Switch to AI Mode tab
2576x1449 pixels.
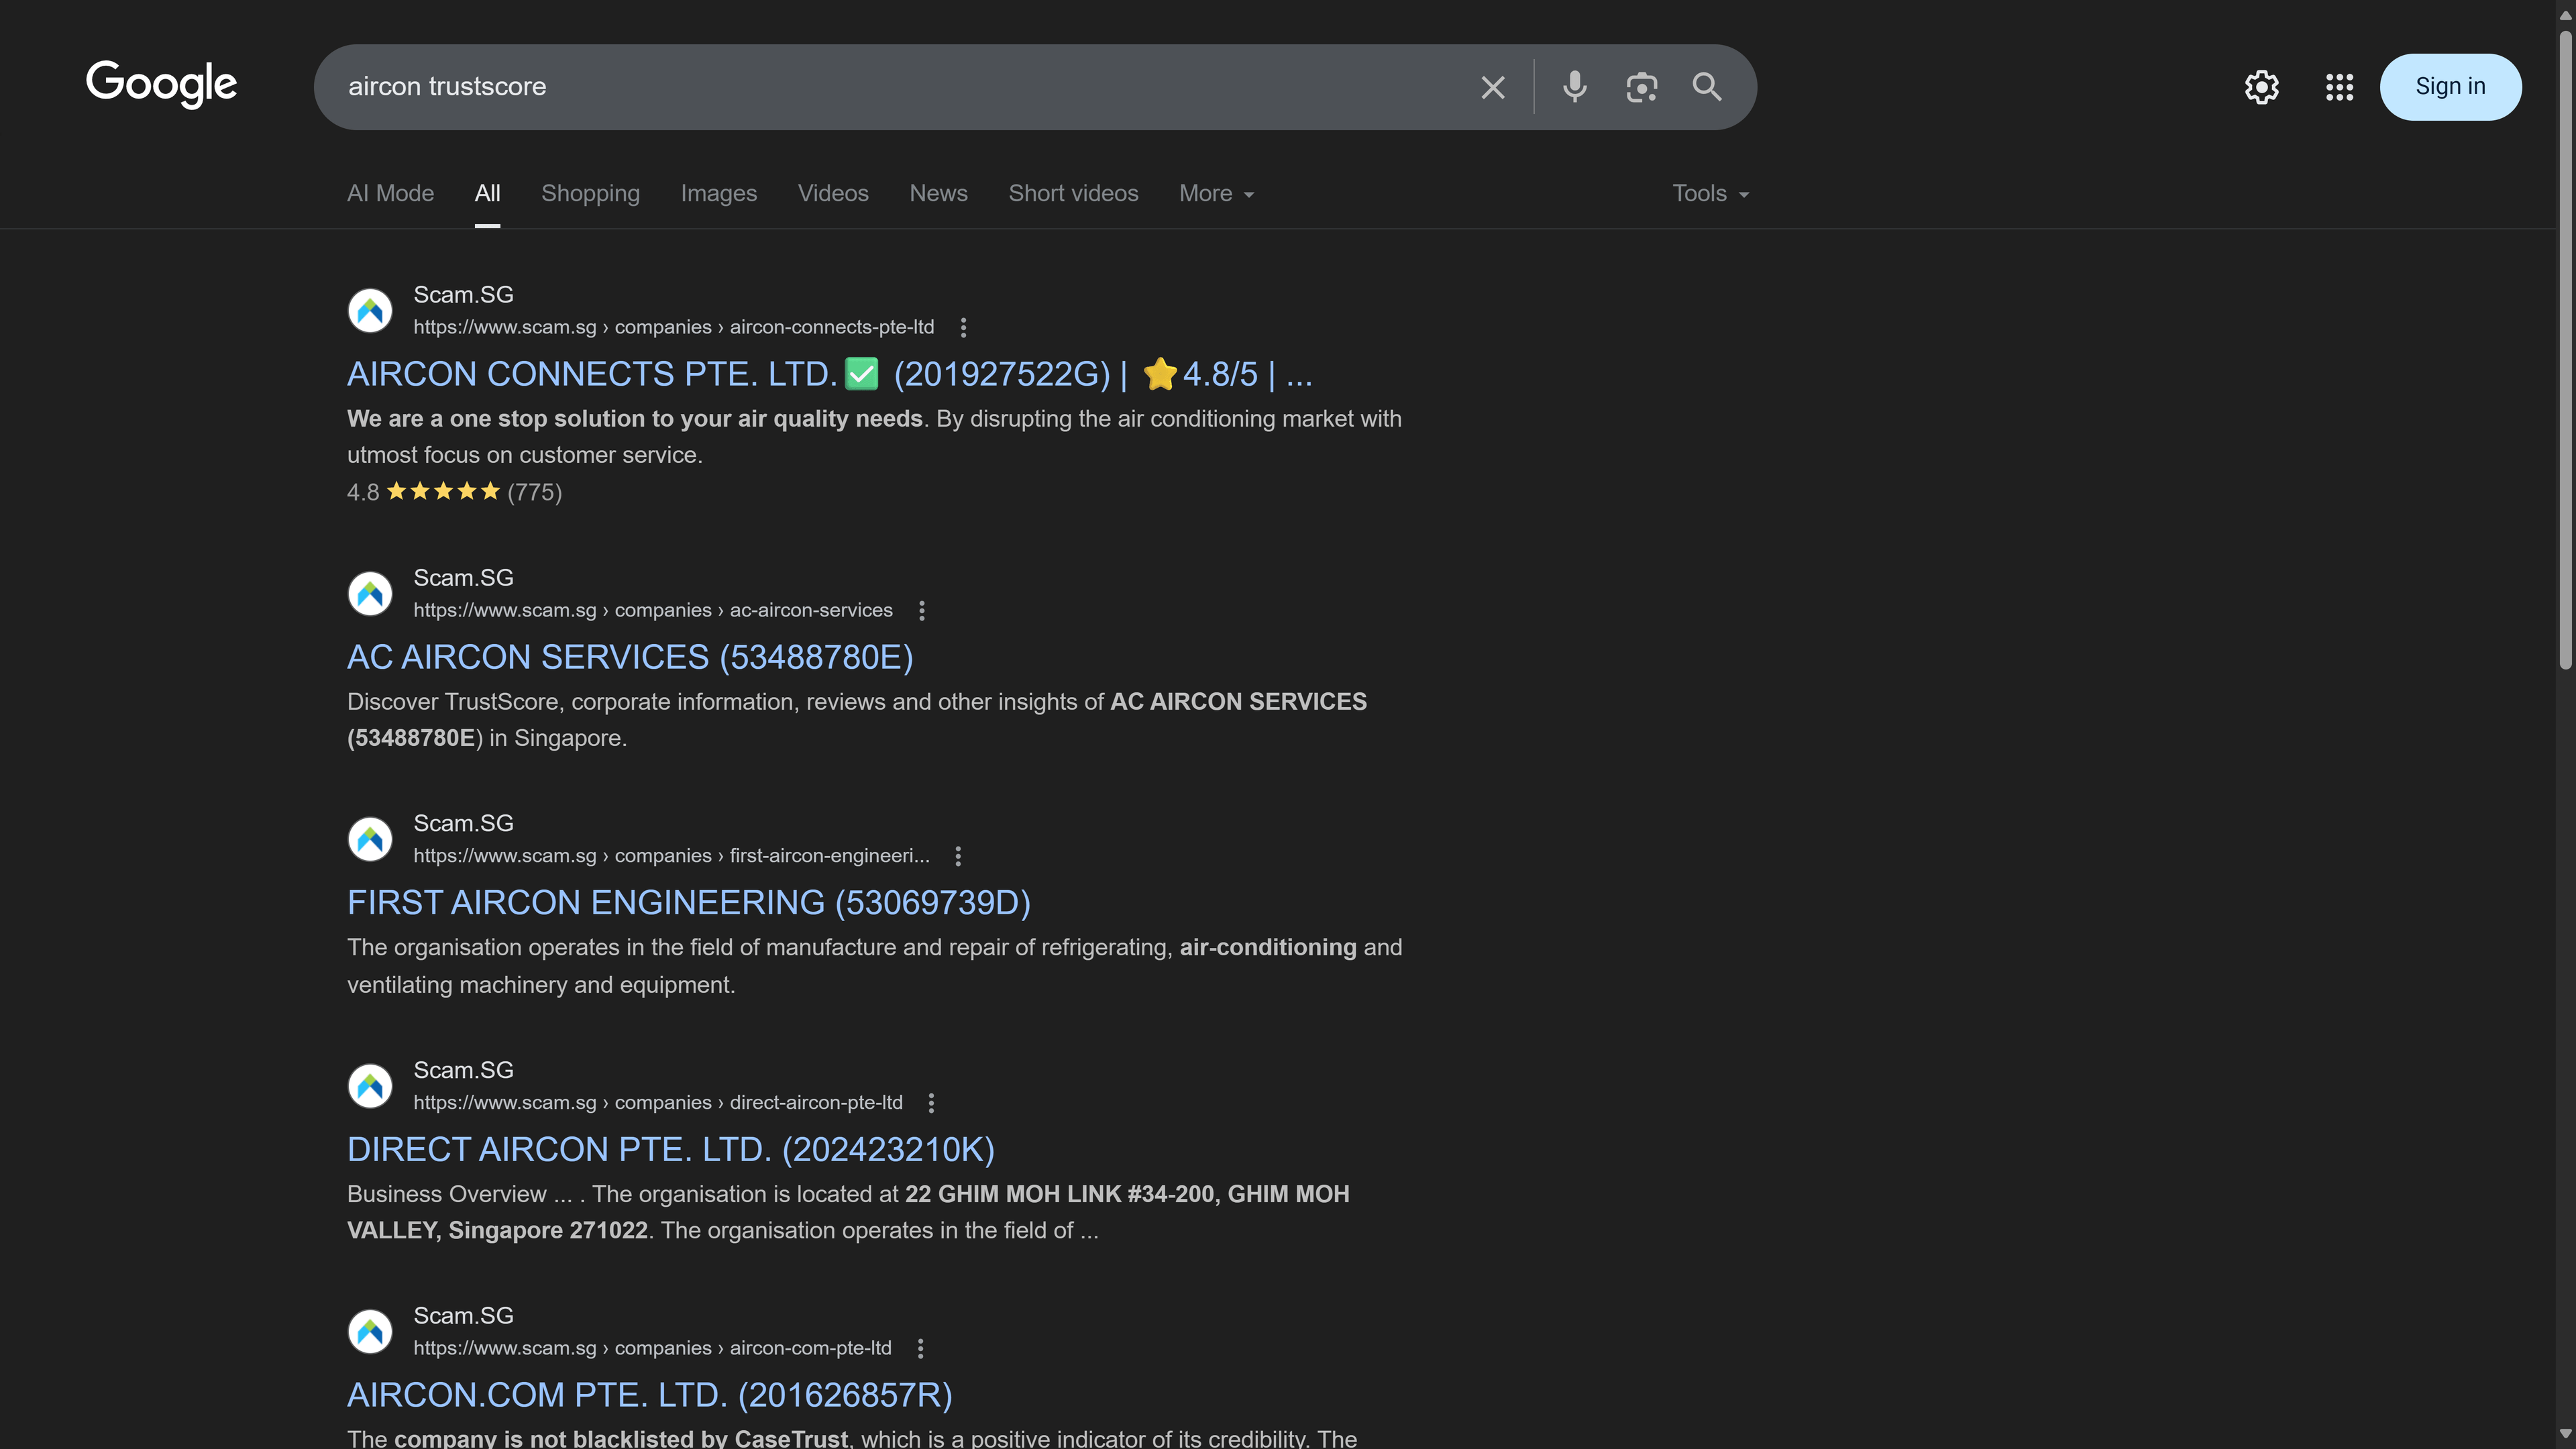(390, 194)
